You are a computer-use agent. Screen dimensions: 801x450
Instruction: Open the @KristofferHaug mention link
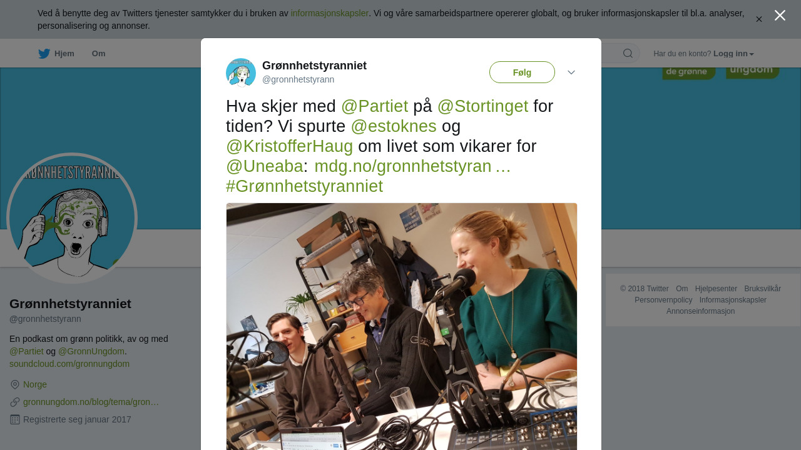point(290,146)
